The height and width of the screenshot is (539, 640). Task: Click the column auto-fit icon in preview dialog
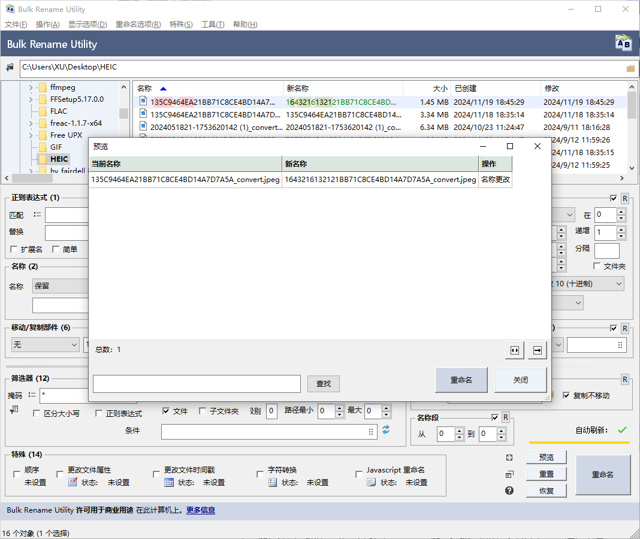tap(514, 350)
